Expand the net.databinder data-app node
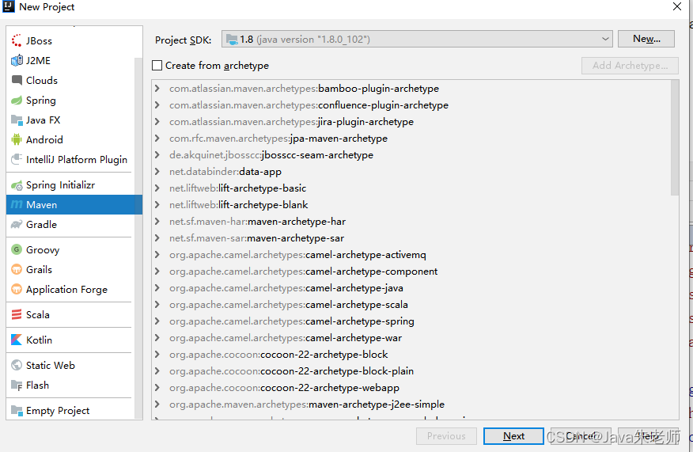The image size is (693, 452). point(157,171)
